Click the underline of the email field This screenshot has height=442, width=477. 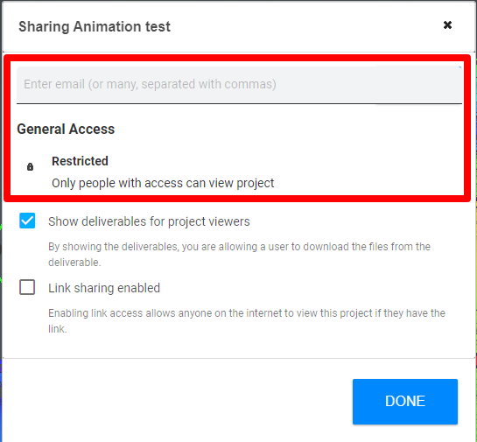click(239, 103)
